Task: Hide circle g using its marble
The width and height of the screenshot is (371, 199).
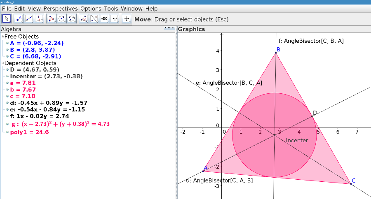Action: coord(7,123)
